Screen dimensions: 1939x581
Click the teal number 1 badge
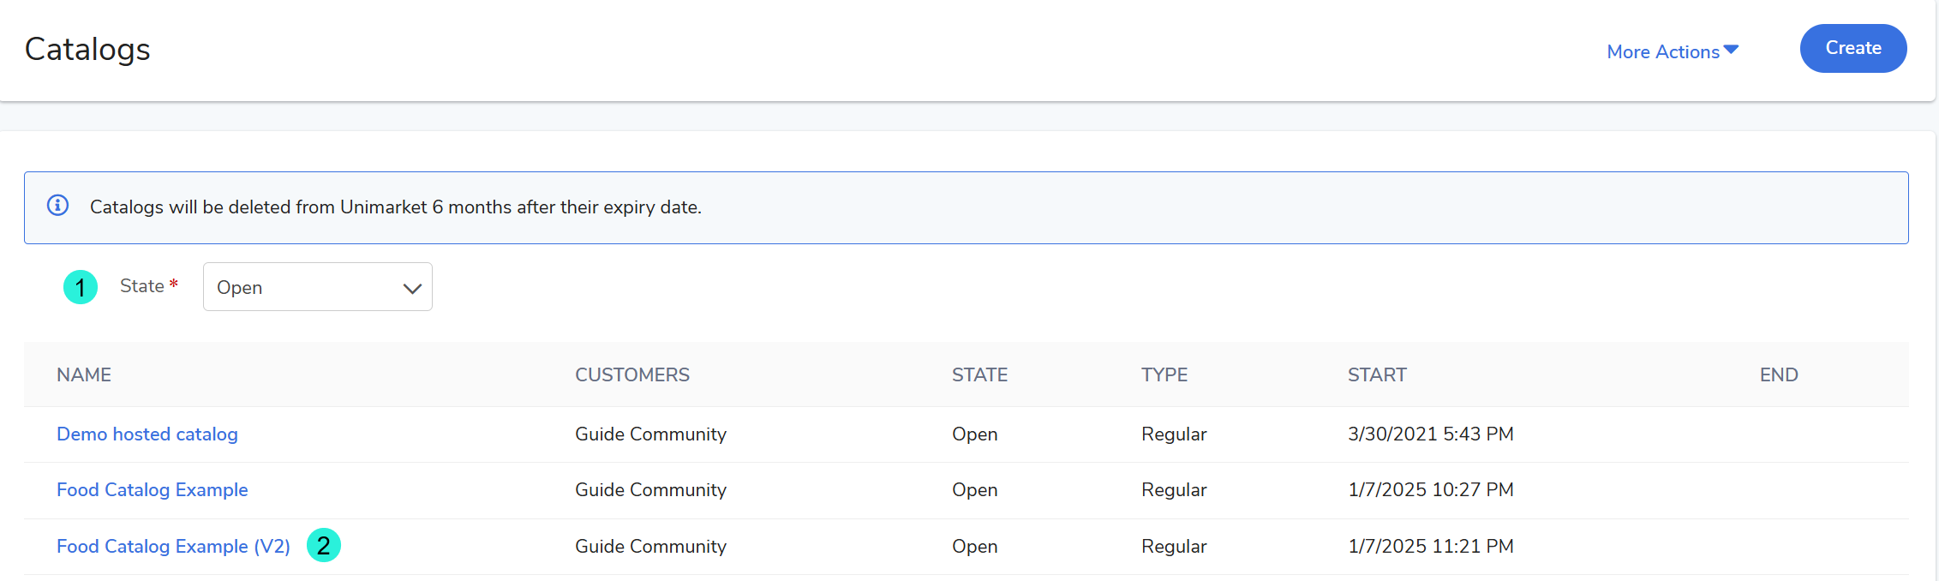point(81,287)
